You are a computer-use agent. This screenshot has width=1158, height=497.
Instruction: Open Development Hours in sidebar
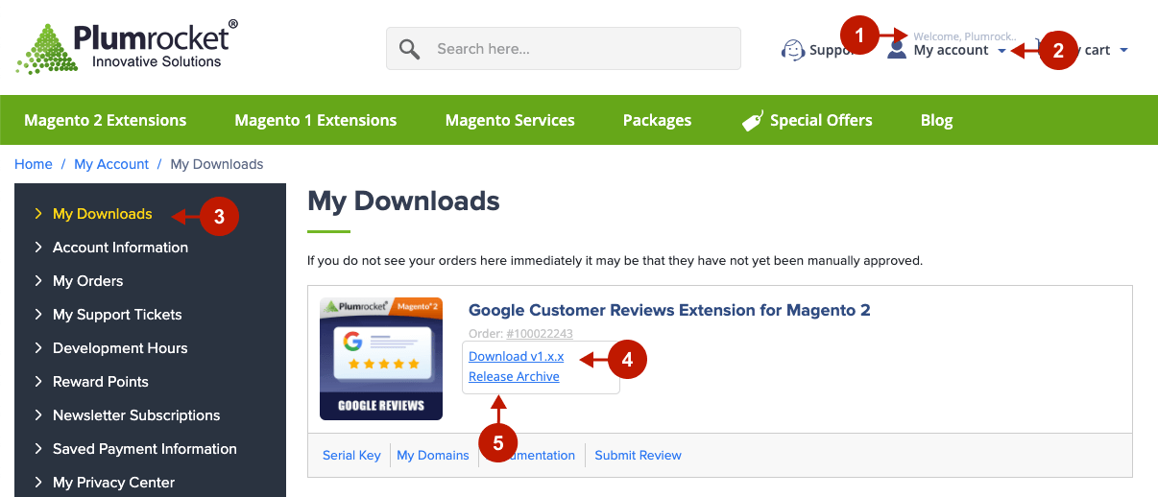point(120,348)
